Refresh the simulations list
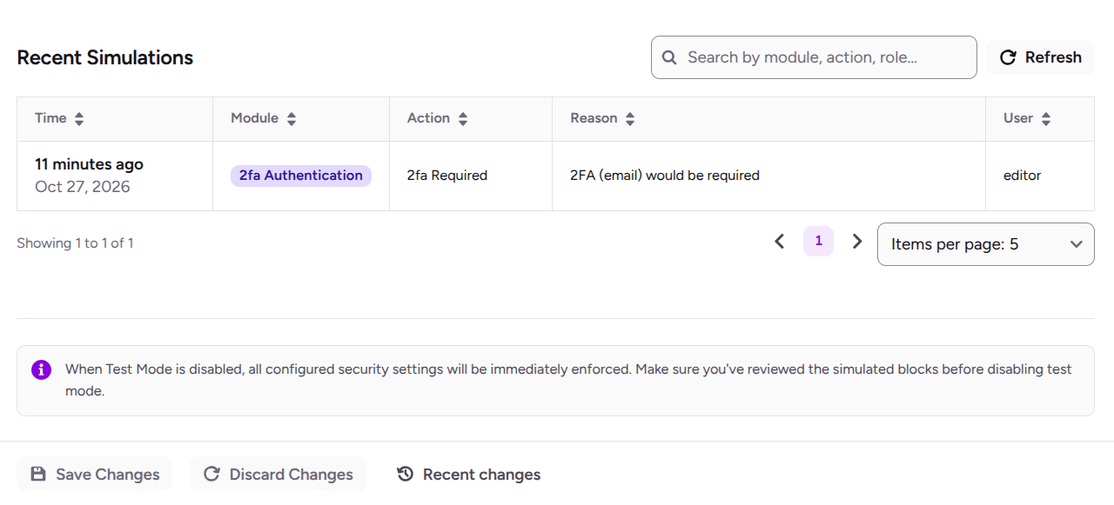Screen dimensions: 1114x505 point(1040,57)
